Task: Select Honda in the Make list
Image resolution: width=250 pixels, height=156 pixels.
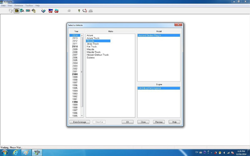Action: coord(98,41)
